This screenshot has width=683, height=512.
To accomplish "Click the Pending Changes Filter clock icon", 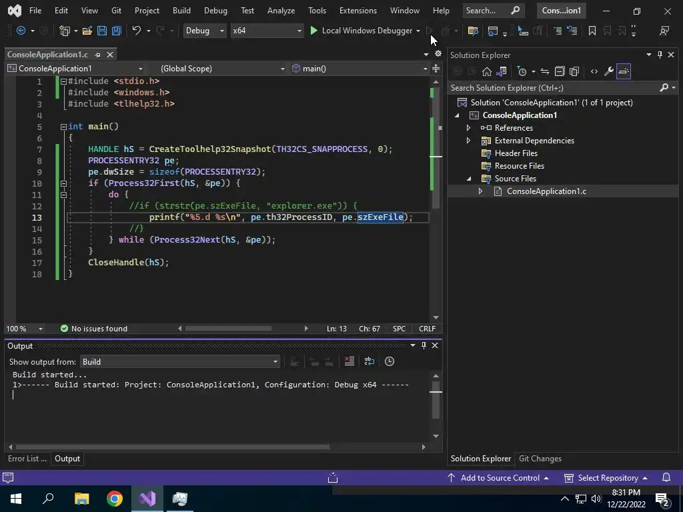I will coord(522,71).
